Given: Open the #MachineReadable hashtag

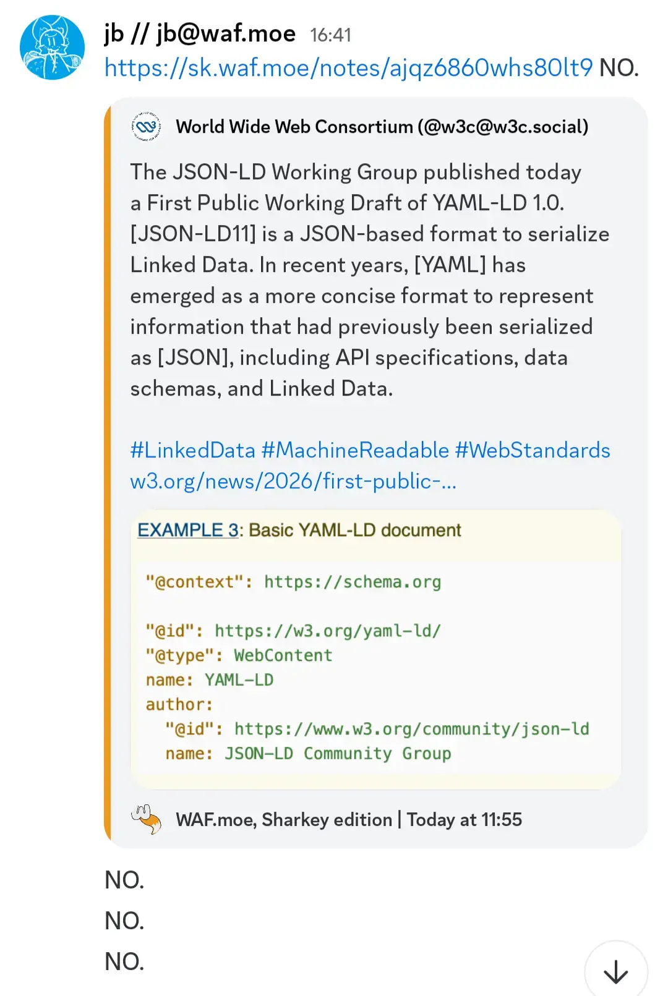Looking at the screenshot, I should pyautogui.click(x=355, y=450).
